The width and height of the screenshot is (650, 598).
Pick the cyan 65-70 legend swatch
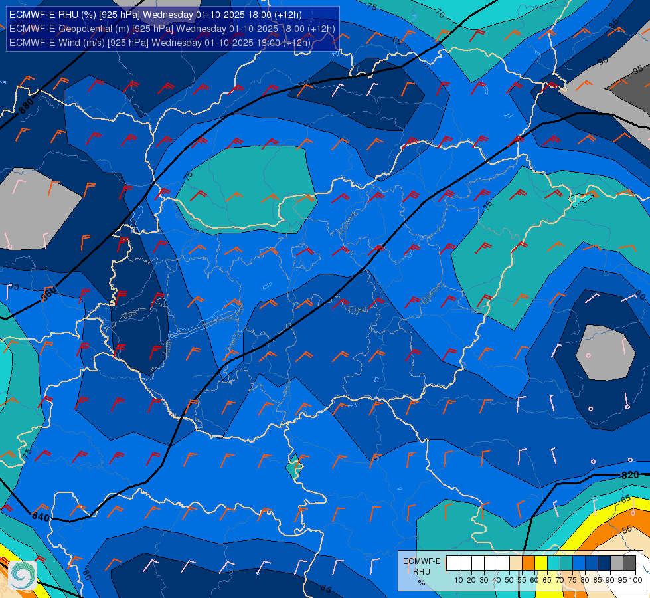pos(554,563)
